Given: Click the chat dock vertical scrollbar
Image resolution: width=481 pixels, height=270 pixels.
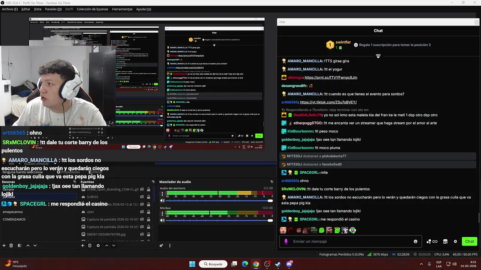Looking at the screenshot, I should pos(479,218).
